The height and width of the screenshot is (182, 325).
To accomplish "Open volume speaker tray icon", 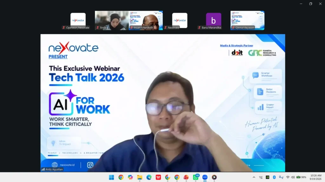I will (x=293, y=177).
